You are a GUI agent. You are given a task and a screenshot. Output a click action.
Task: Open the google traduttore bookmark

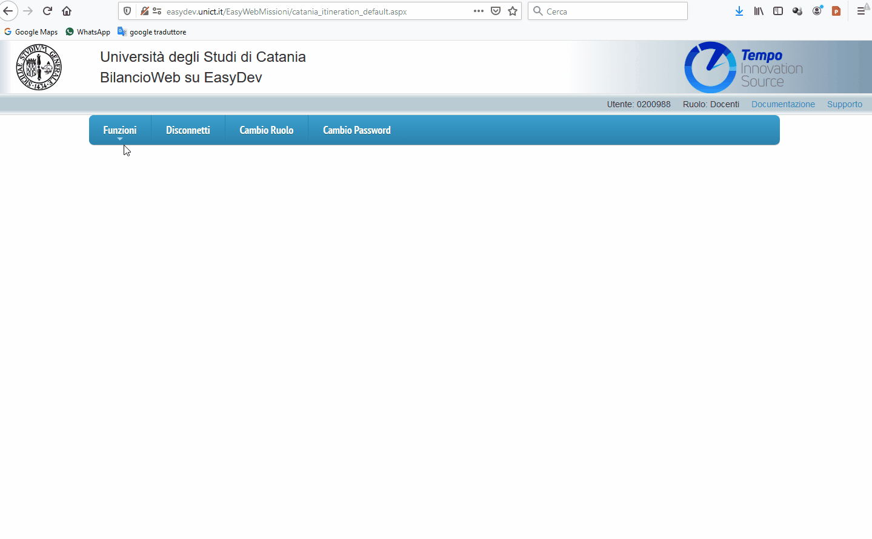[152, 32]
